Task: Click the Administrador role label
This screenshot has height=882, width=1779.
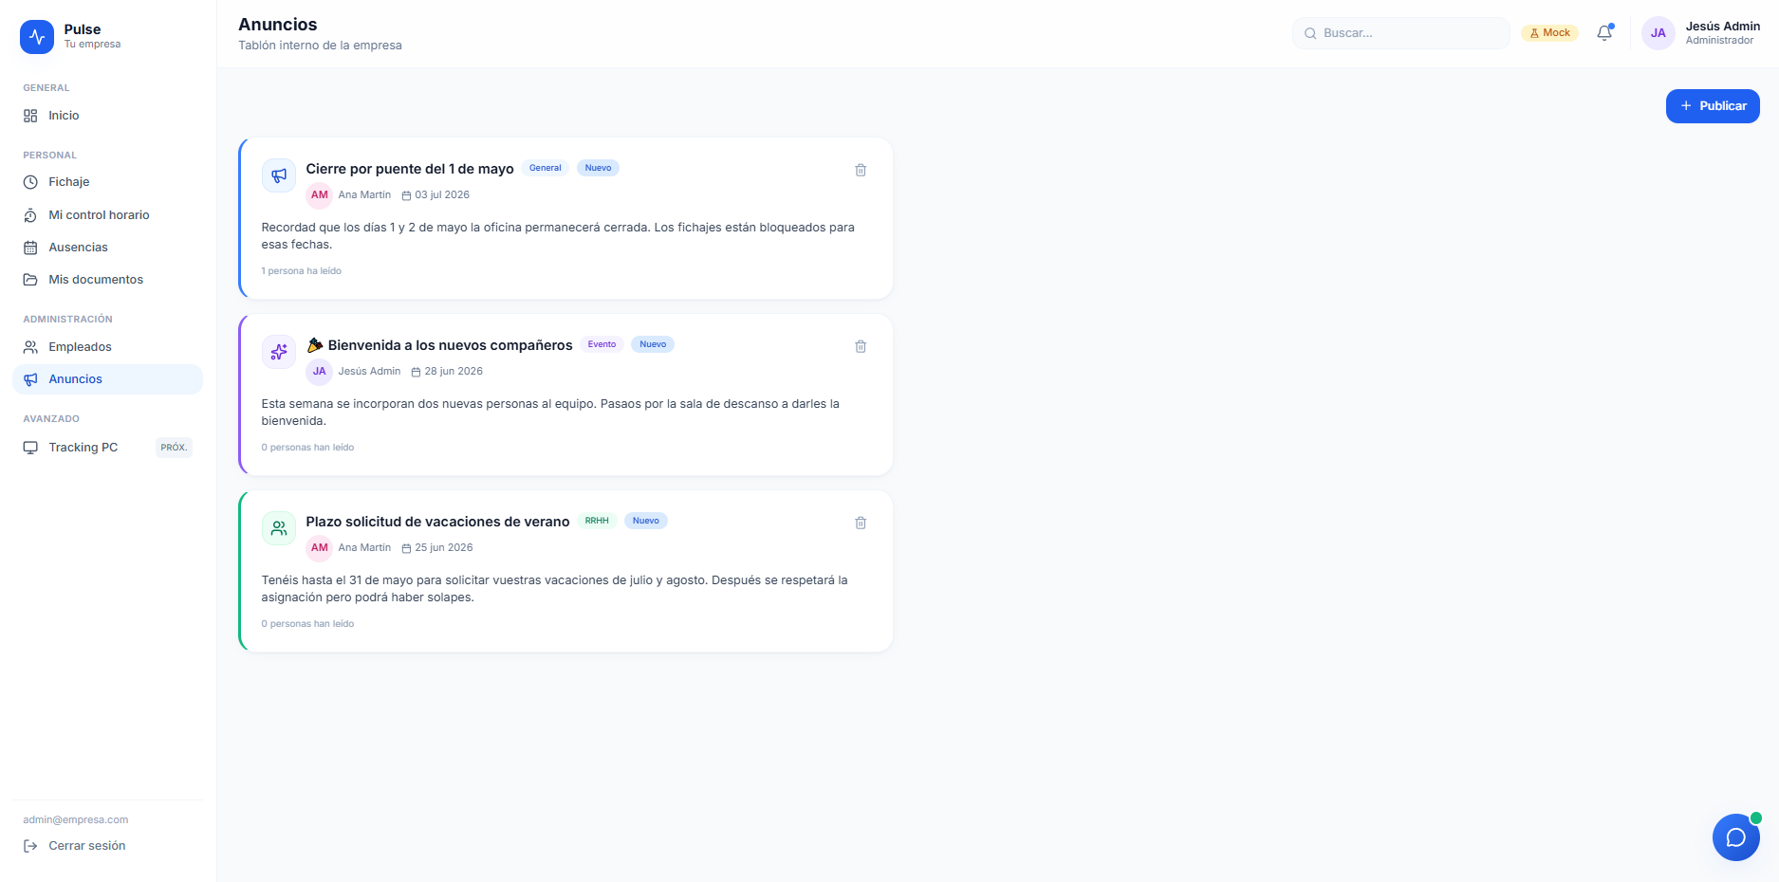Action: 1719,41
